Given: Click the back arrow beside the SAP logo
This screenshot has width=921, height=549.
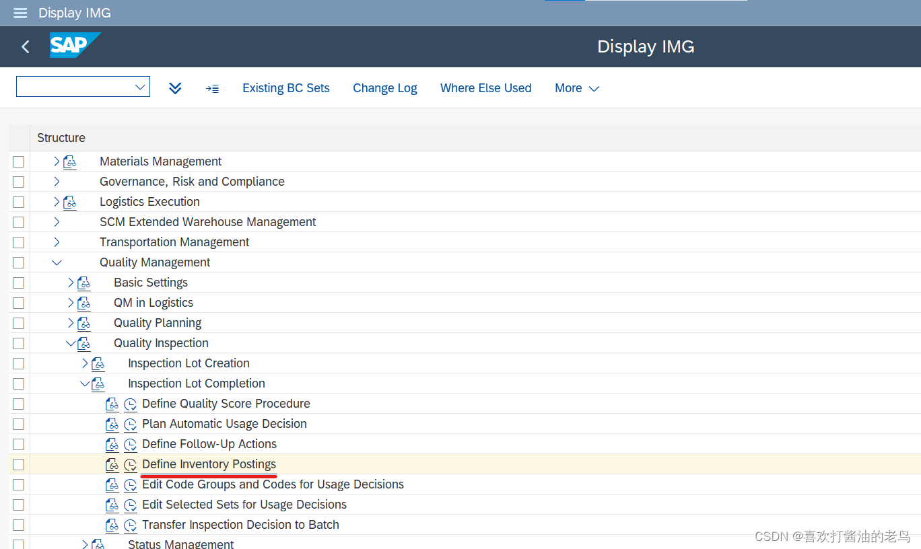Looking at the screenshot, I should point(25,46).
